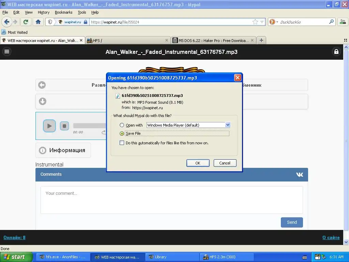Image resolution: width=349 pixels, height=262 pixels.
Task: Click the page scrollbar up arrow
Action: pyautogui.click(x=346, y=47)
